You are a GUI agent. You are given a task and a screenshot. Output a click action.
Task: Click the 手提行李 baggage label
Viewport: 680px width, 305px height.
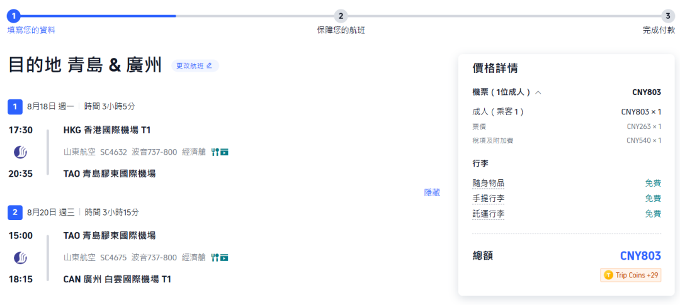(x=489, y=199)
